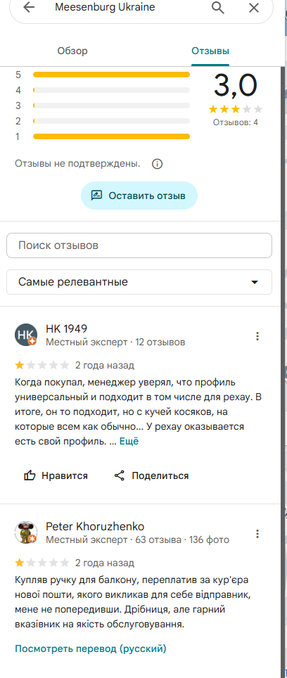
Task: Switch to the Обзор tab
Action: (72, 51)
